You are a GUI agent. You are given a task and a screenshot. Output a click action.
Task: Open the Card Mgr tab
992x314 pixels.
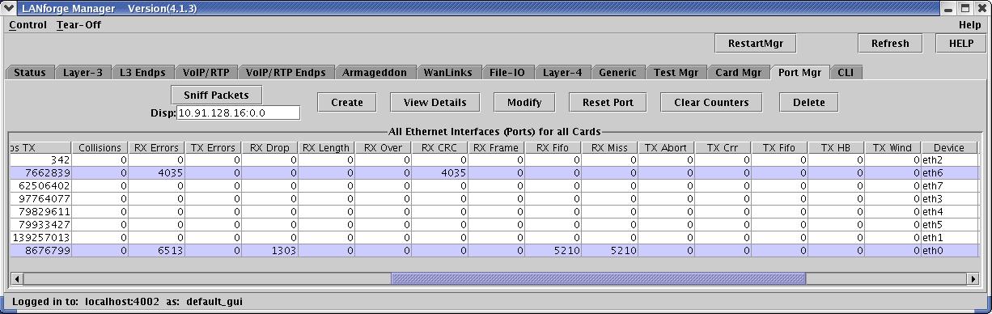(x=739, y=72)
